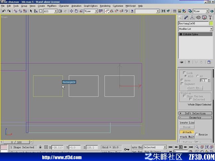Click the Create Line button

(187, 122)
